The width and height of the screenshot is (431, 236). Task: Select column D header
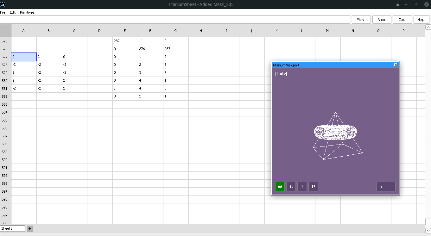(x=100, y=31)
